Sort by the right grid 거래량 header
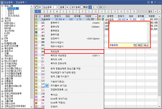The image size is (162, 109). (151, 16)
